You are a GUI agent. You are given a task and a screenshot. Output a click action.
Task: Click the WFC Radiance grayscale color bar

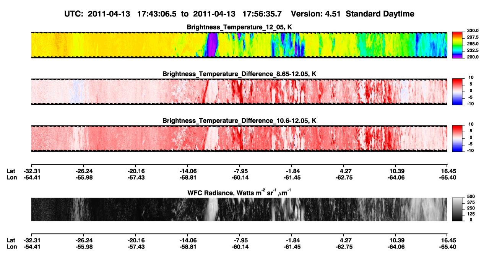tap(457, 210)
